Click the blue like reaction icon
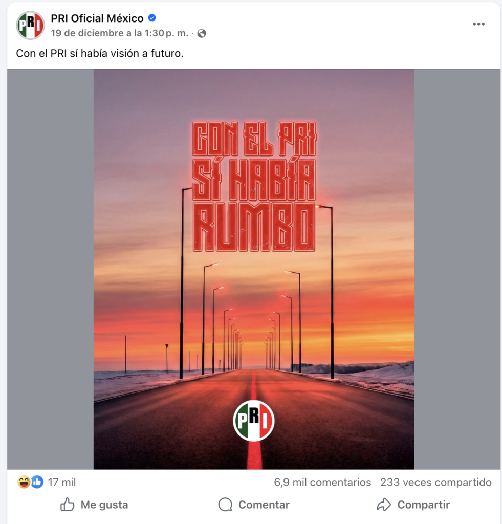Screen dimensions: 502x524 pos(37,482)
